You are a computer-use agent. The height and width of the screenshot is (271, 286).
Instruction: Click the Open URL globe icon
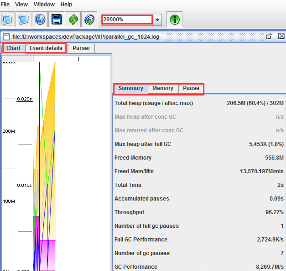[40, 20]
